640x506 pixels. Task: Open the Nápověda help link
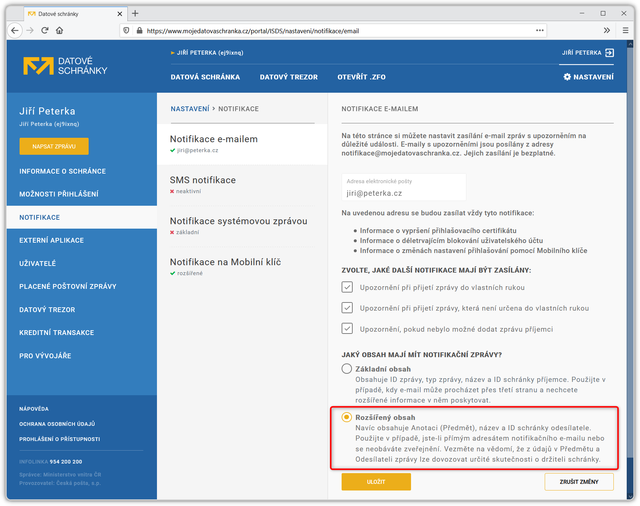click(34, 409)
